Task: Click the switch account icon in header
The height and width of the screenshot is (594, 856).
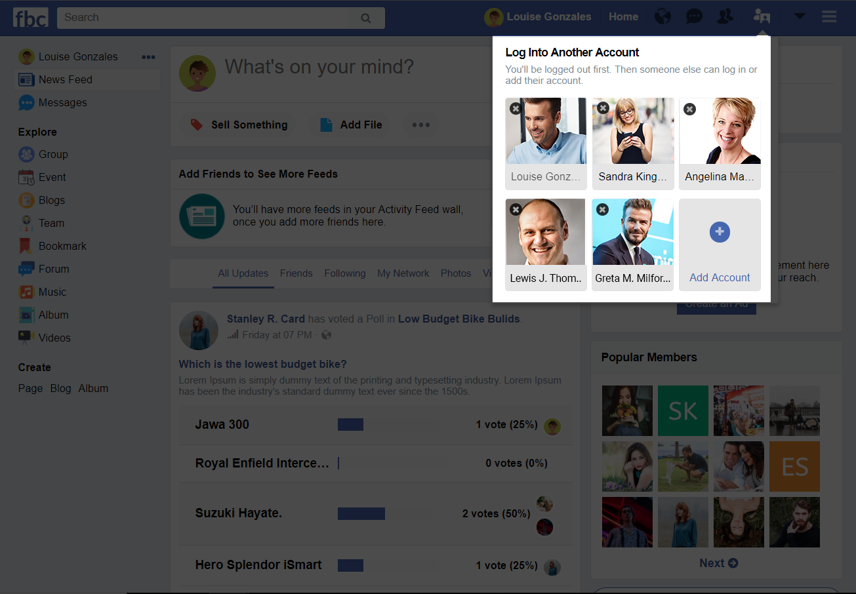Action: click(x=762, y=17)
